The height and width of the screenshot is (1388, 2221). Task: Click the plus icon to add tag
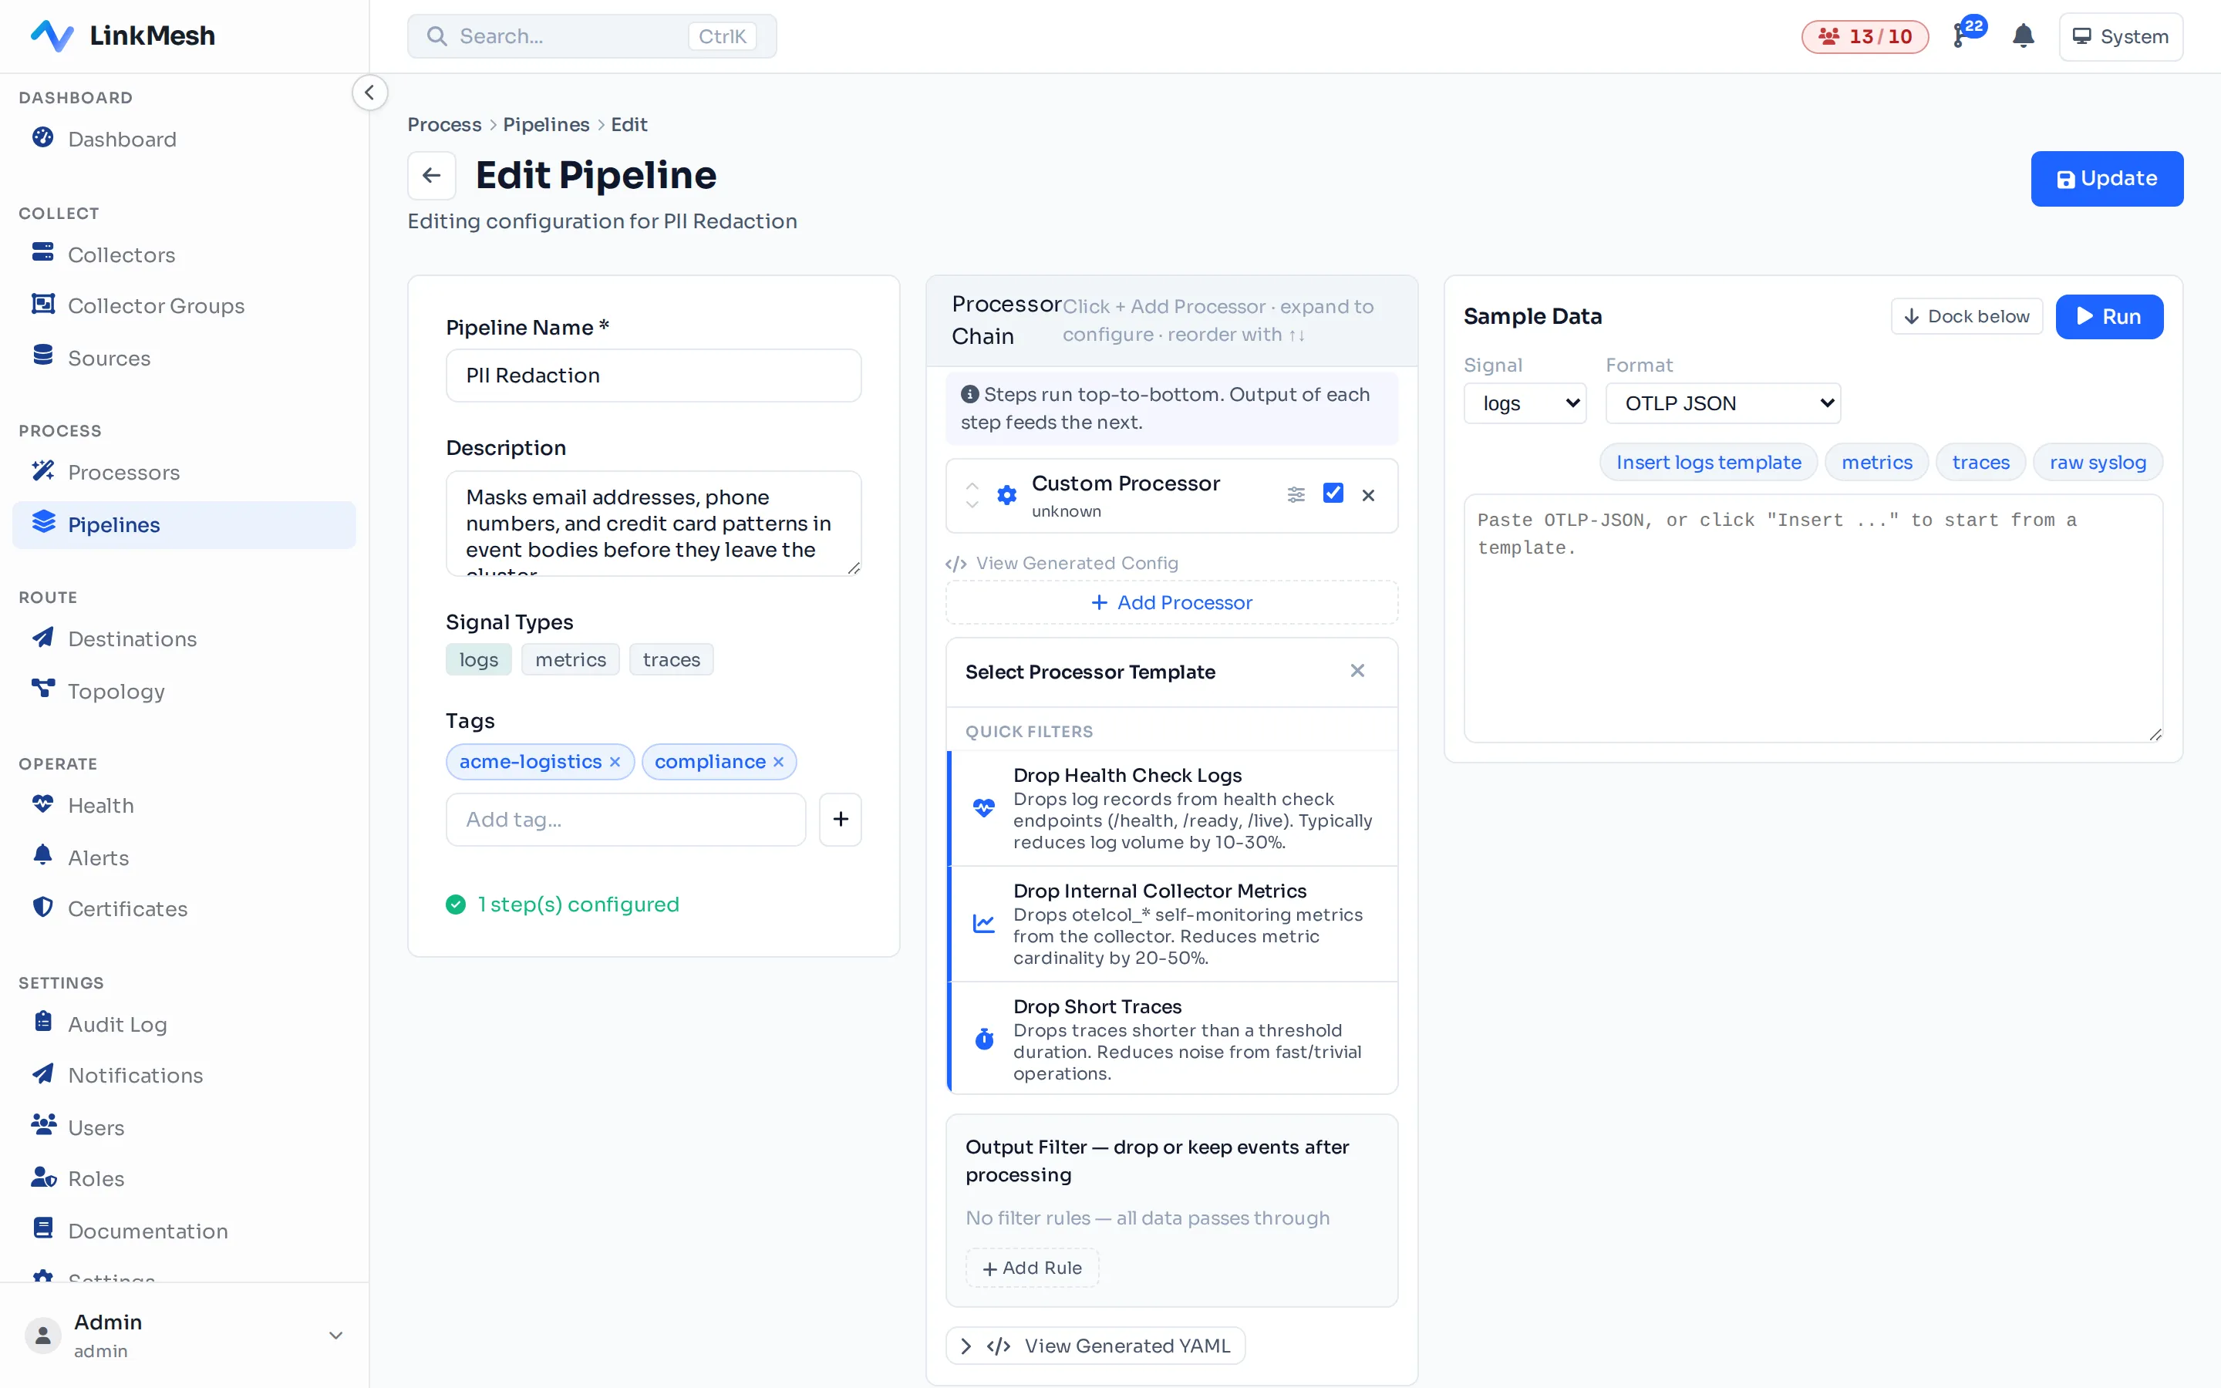point(840,819)
